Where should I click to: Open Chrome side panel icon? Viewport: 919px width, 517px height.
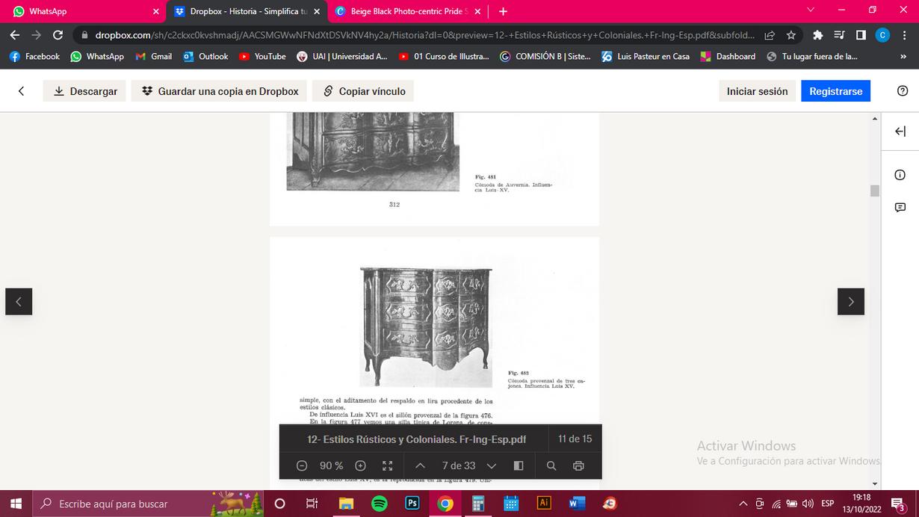pyautogui.click(x=861, y=35)
